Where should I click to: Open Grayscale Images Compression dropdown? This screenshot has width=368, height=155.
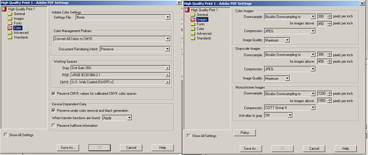(x=290, y=69)
